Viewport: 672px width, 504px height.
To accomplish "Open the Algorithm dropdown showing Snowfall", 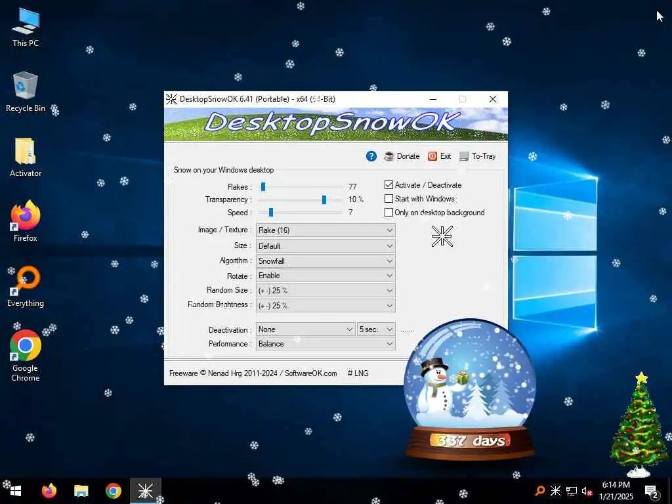I will [325, 261].
